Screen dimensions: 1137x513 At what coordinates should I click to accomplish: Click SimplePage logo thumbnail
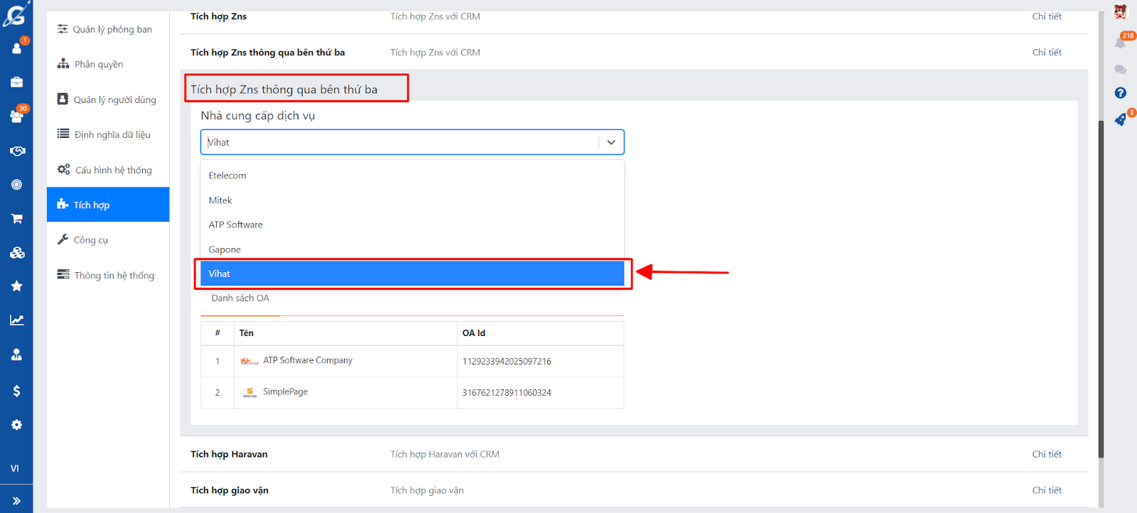[x=249, y=392]
